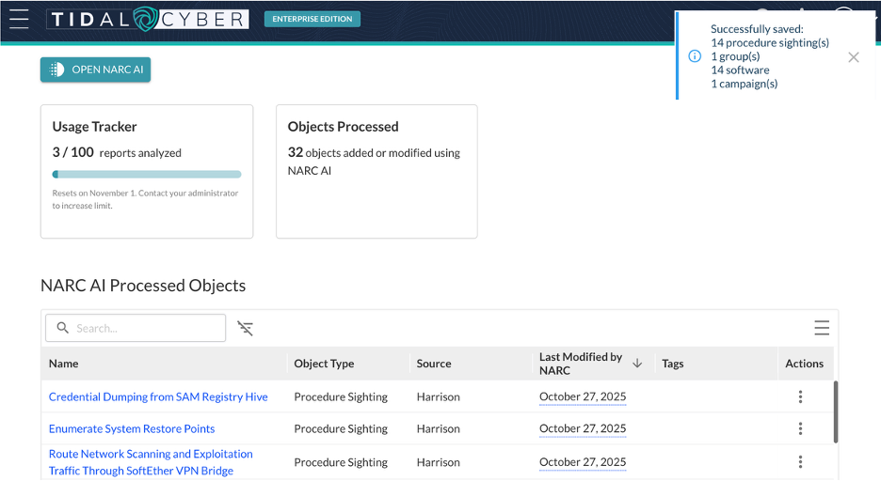Image resolution: width=881 pixels, height=481 pixels.
Task: Open actions menu for Enumerate System Restore Points
Action: [800, 428]
